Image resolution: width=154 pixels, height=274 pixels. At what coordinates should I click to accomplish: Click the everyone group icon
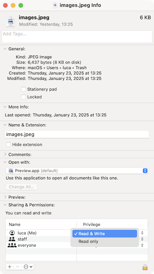coord(12,245)
